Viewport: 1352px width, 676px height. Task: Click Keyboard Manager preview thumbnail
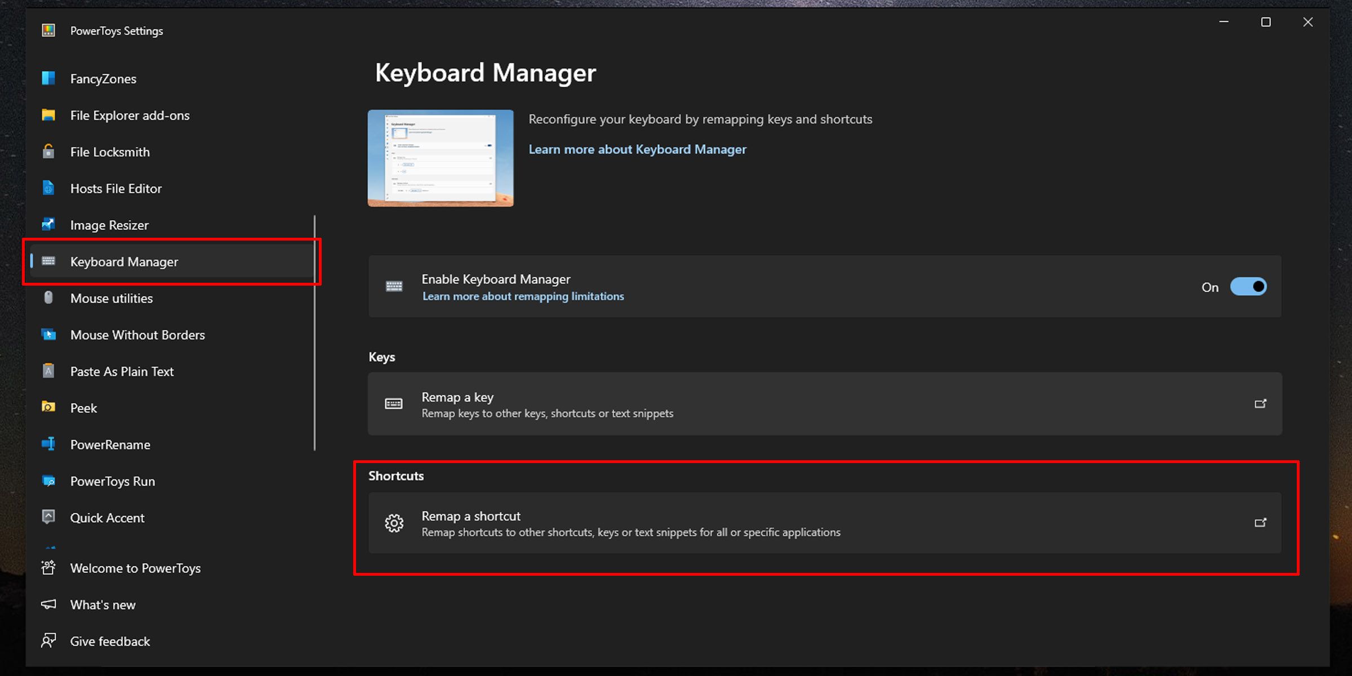pyautogui.click(x=441, y=159)
